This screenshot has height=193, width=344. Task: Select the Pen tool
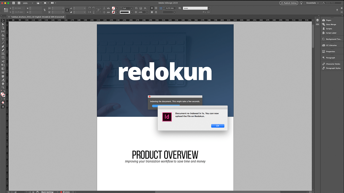pyautogui.click(x=3, y=46)
